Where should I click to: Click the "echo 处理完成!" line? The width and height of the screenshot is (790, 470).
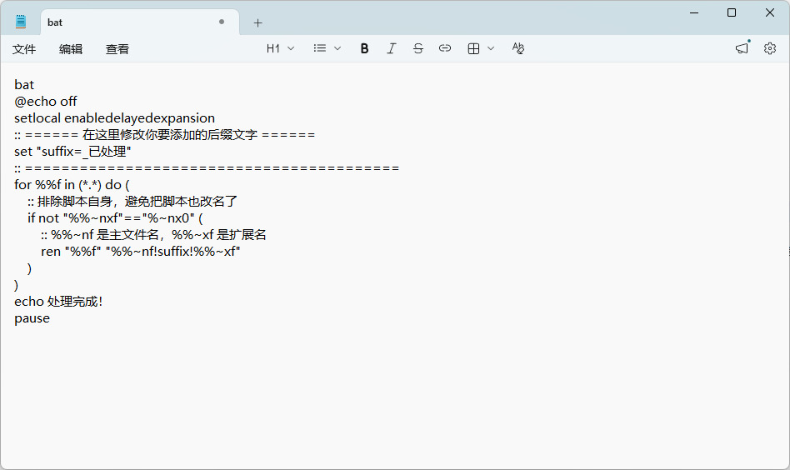[58, 301]
